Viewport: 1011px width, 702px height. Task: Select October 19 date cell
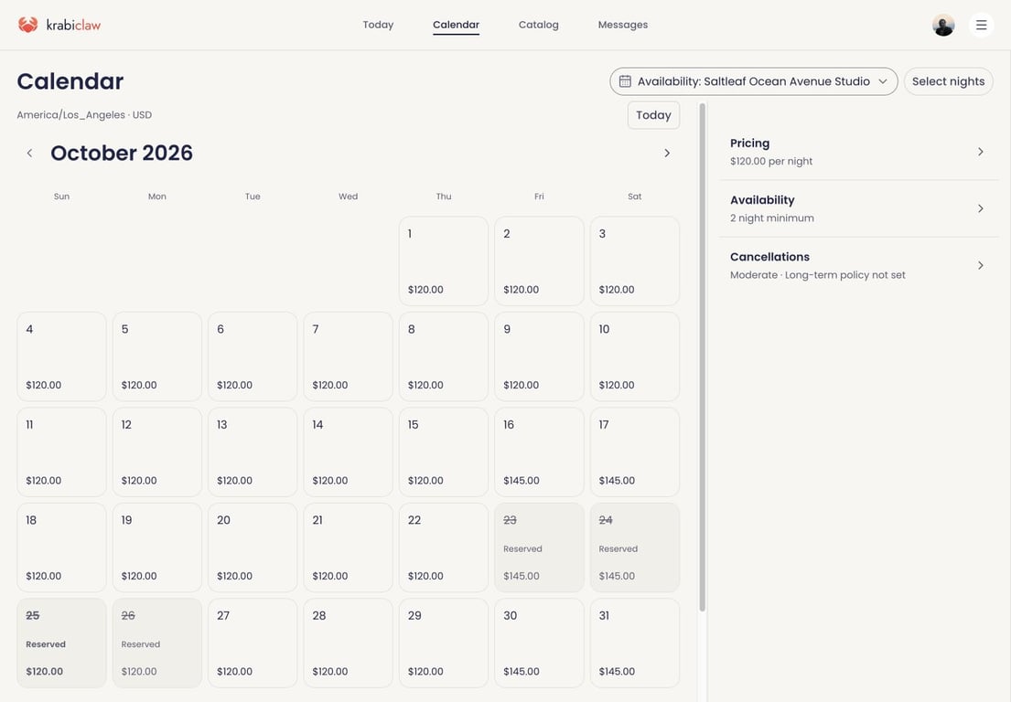coord(157,548)
